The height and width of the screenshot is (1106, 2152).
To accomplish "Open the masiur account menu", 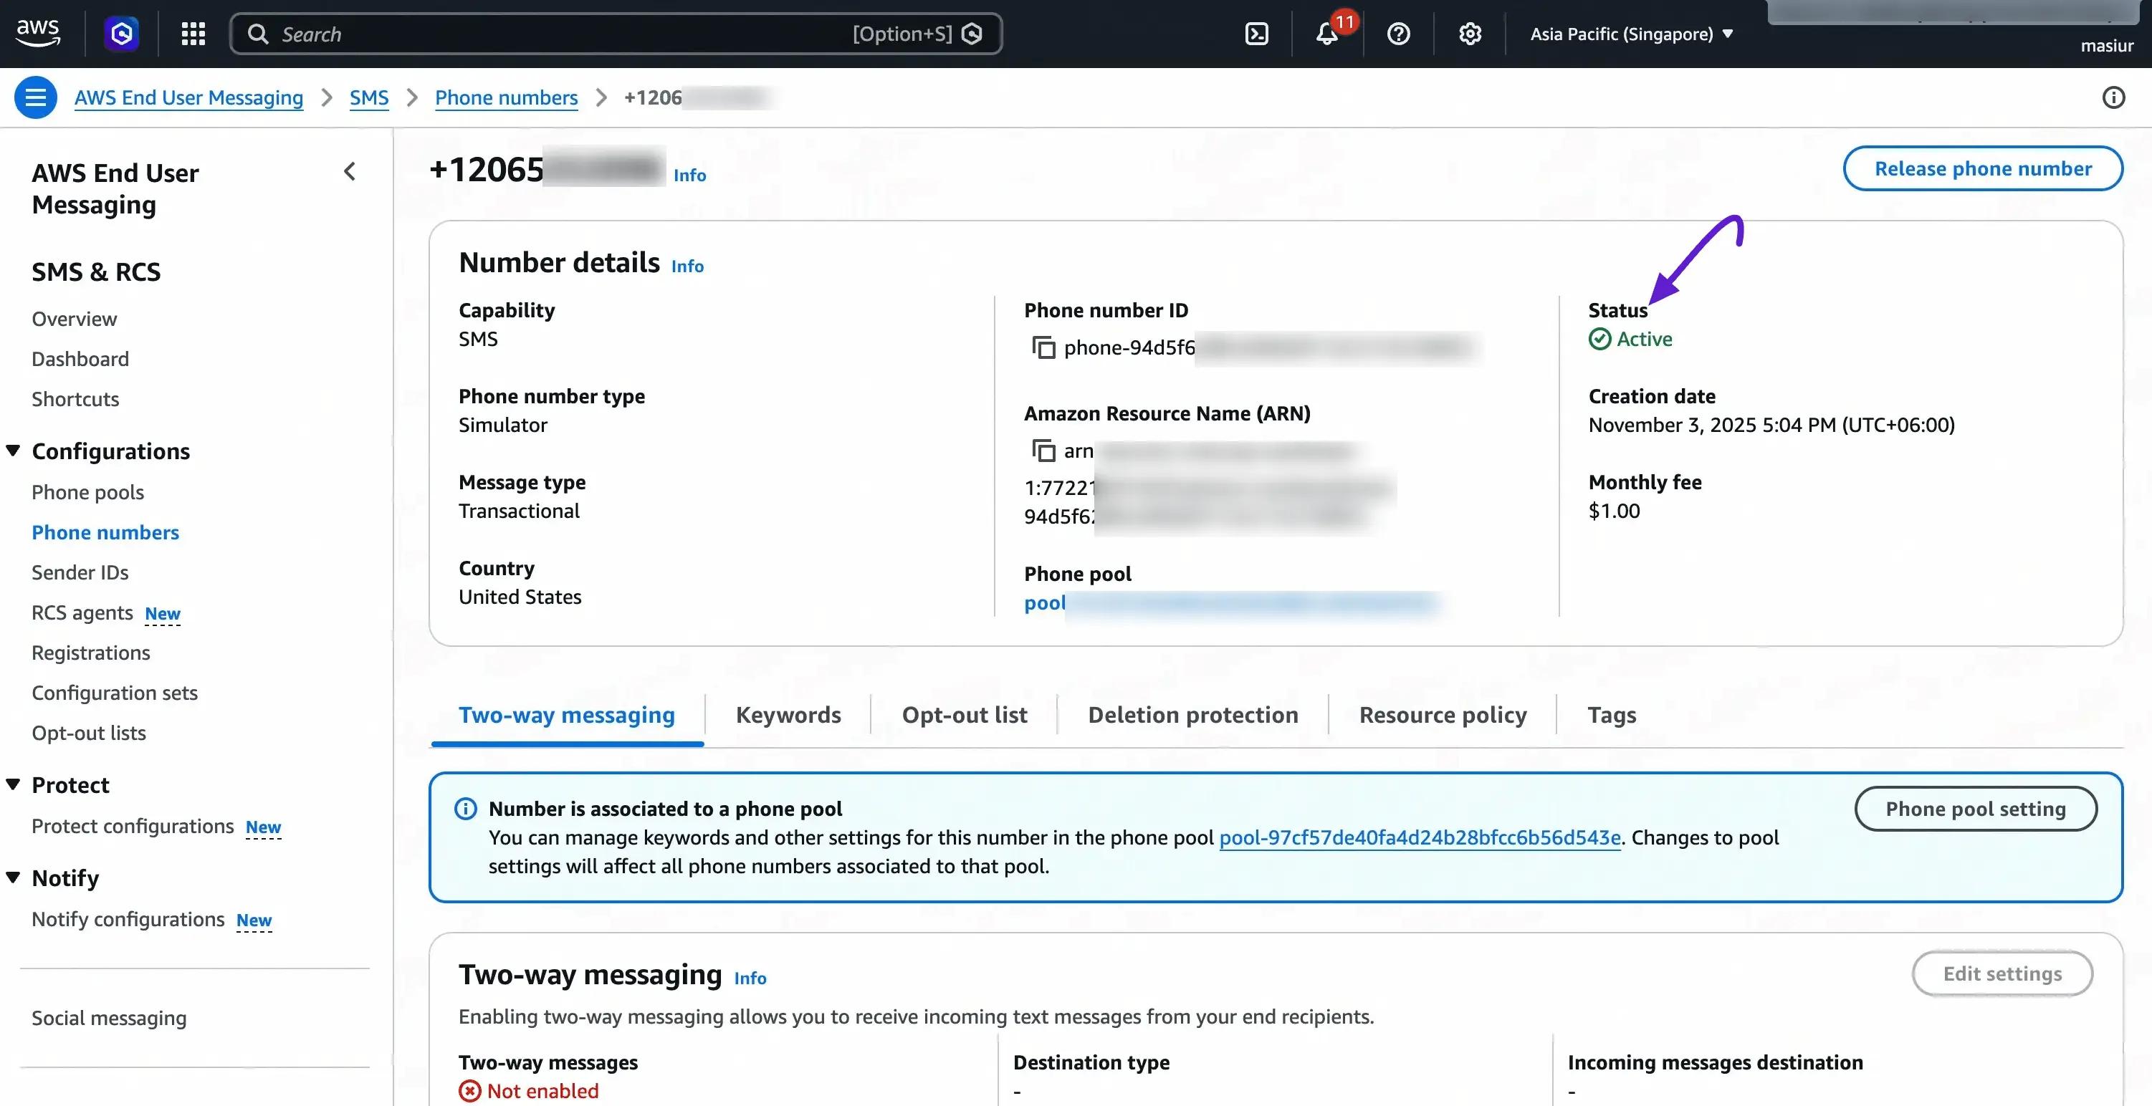I will pos(2106,45).
